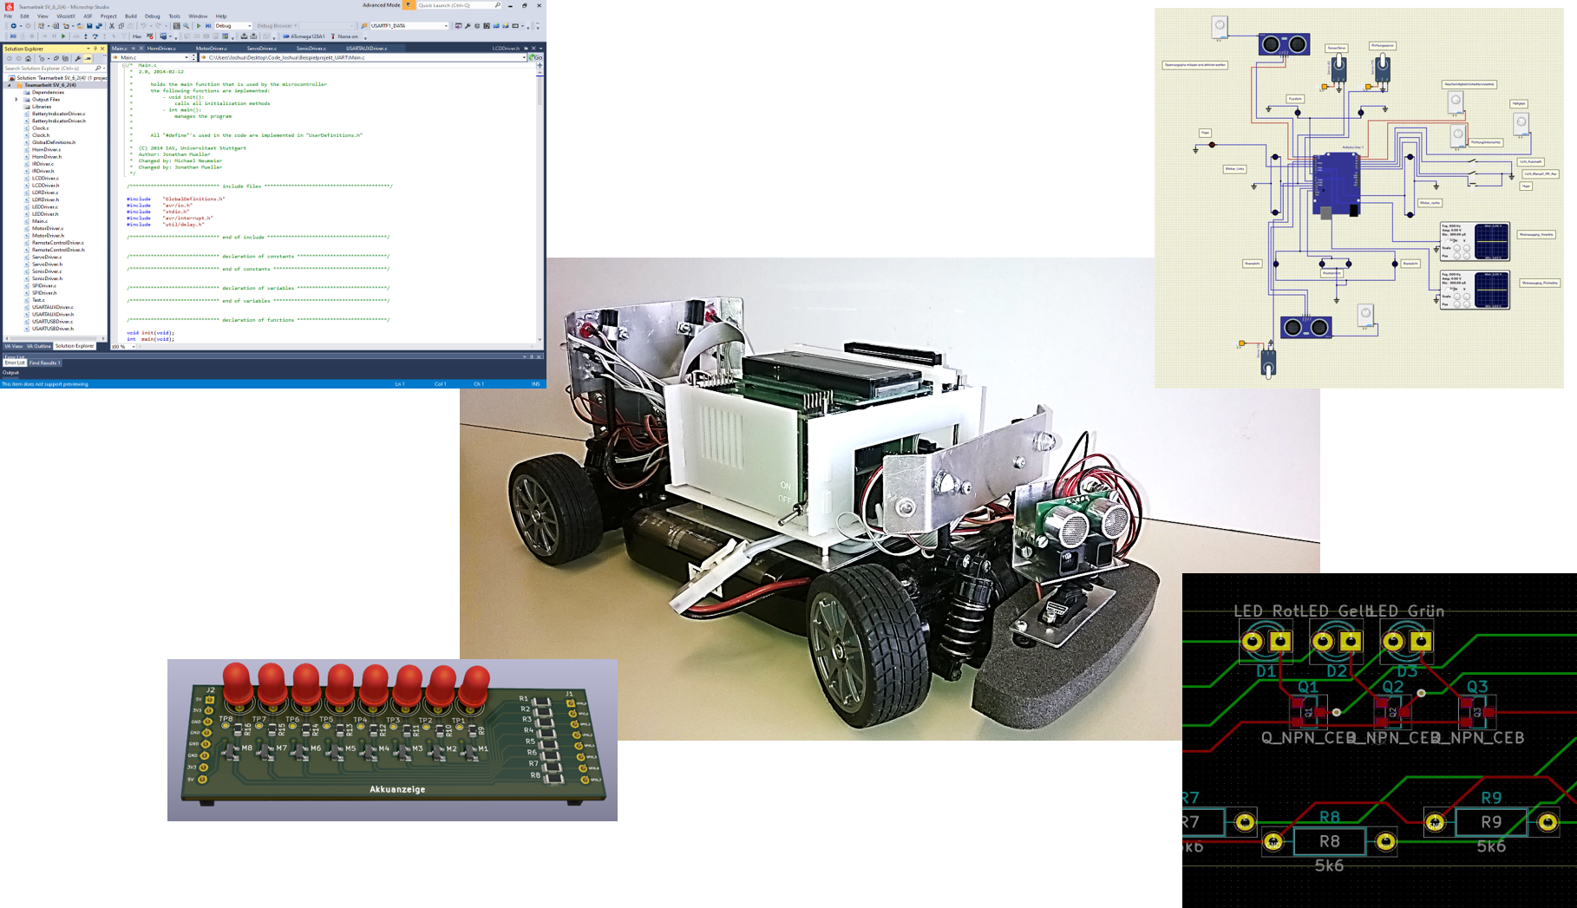This screenshot has height=908, width=1577.
Task: Click the Arduino wiring schematic image
Action: (x=1358, y=198)
